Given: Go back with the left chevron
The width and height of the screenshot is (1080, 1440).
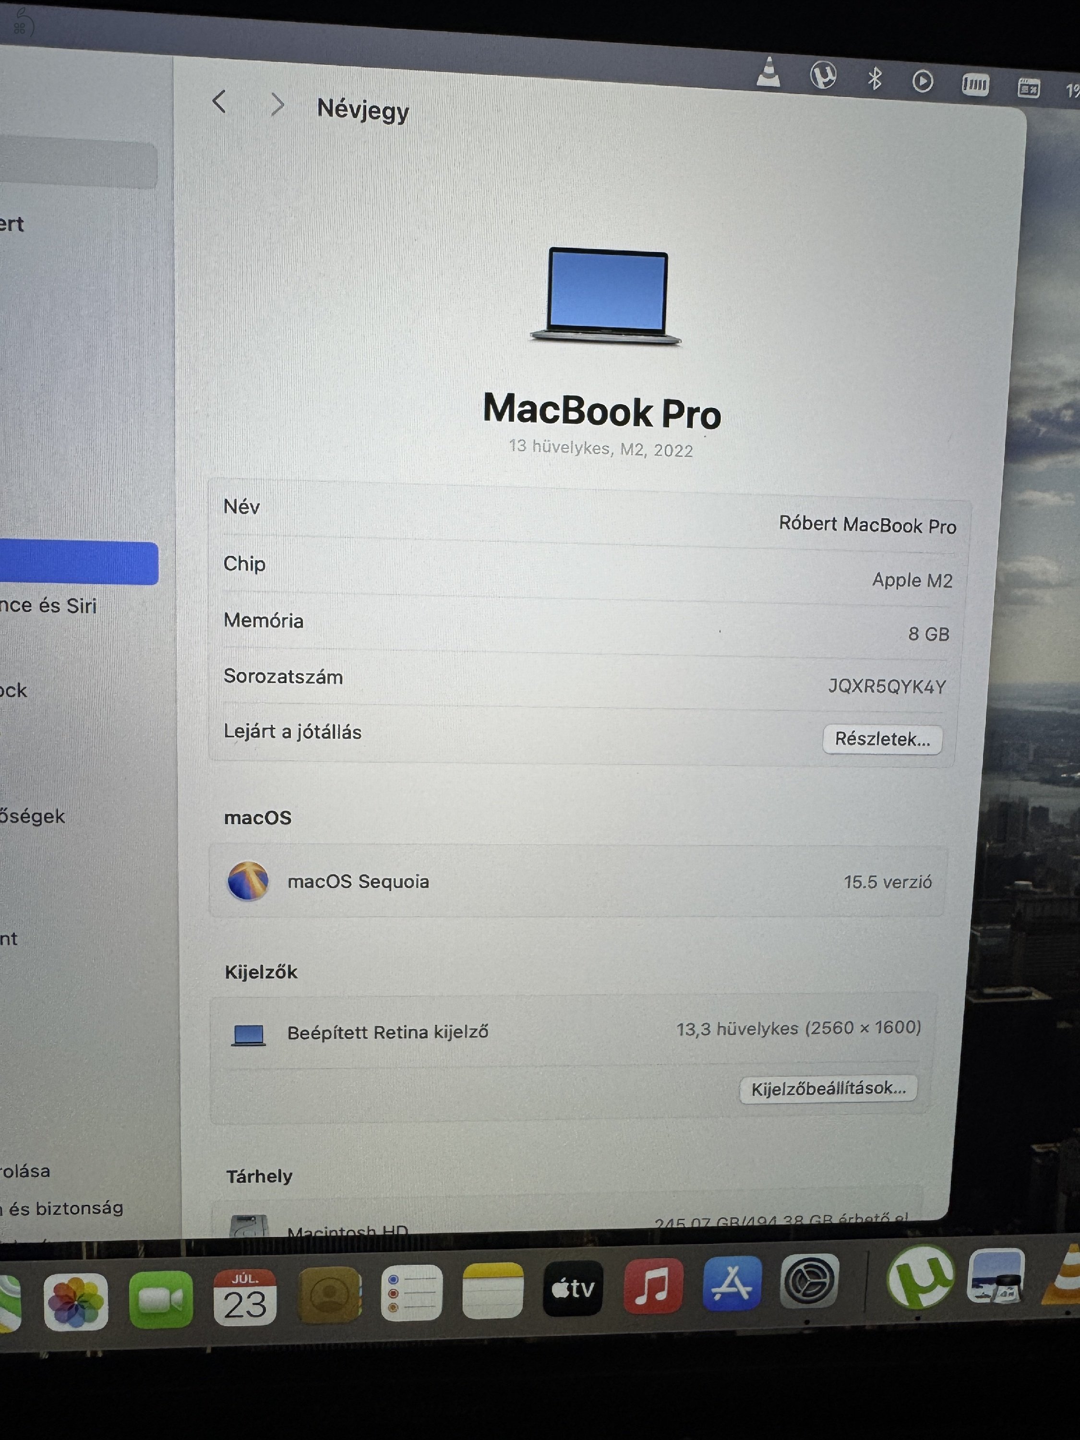Looking at the screenshot, I should [219, 102].
